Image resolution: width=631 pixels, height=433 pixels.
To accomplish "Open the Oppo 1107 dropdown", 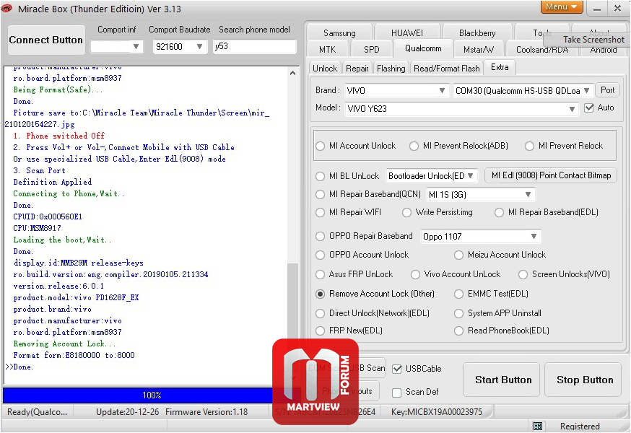I will pos(481,236).
